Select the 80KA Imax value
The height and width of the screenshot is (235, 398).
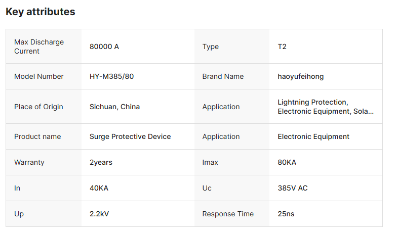(x=287, y=162)
